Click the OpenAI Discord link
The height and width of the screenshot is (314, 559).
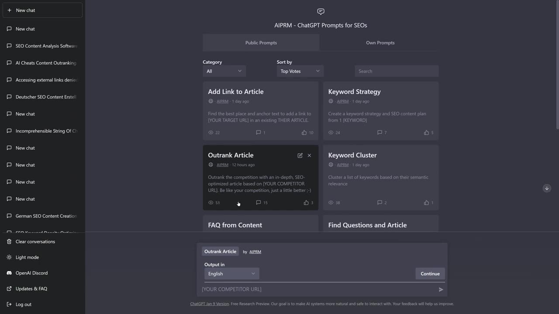[42, 273]
